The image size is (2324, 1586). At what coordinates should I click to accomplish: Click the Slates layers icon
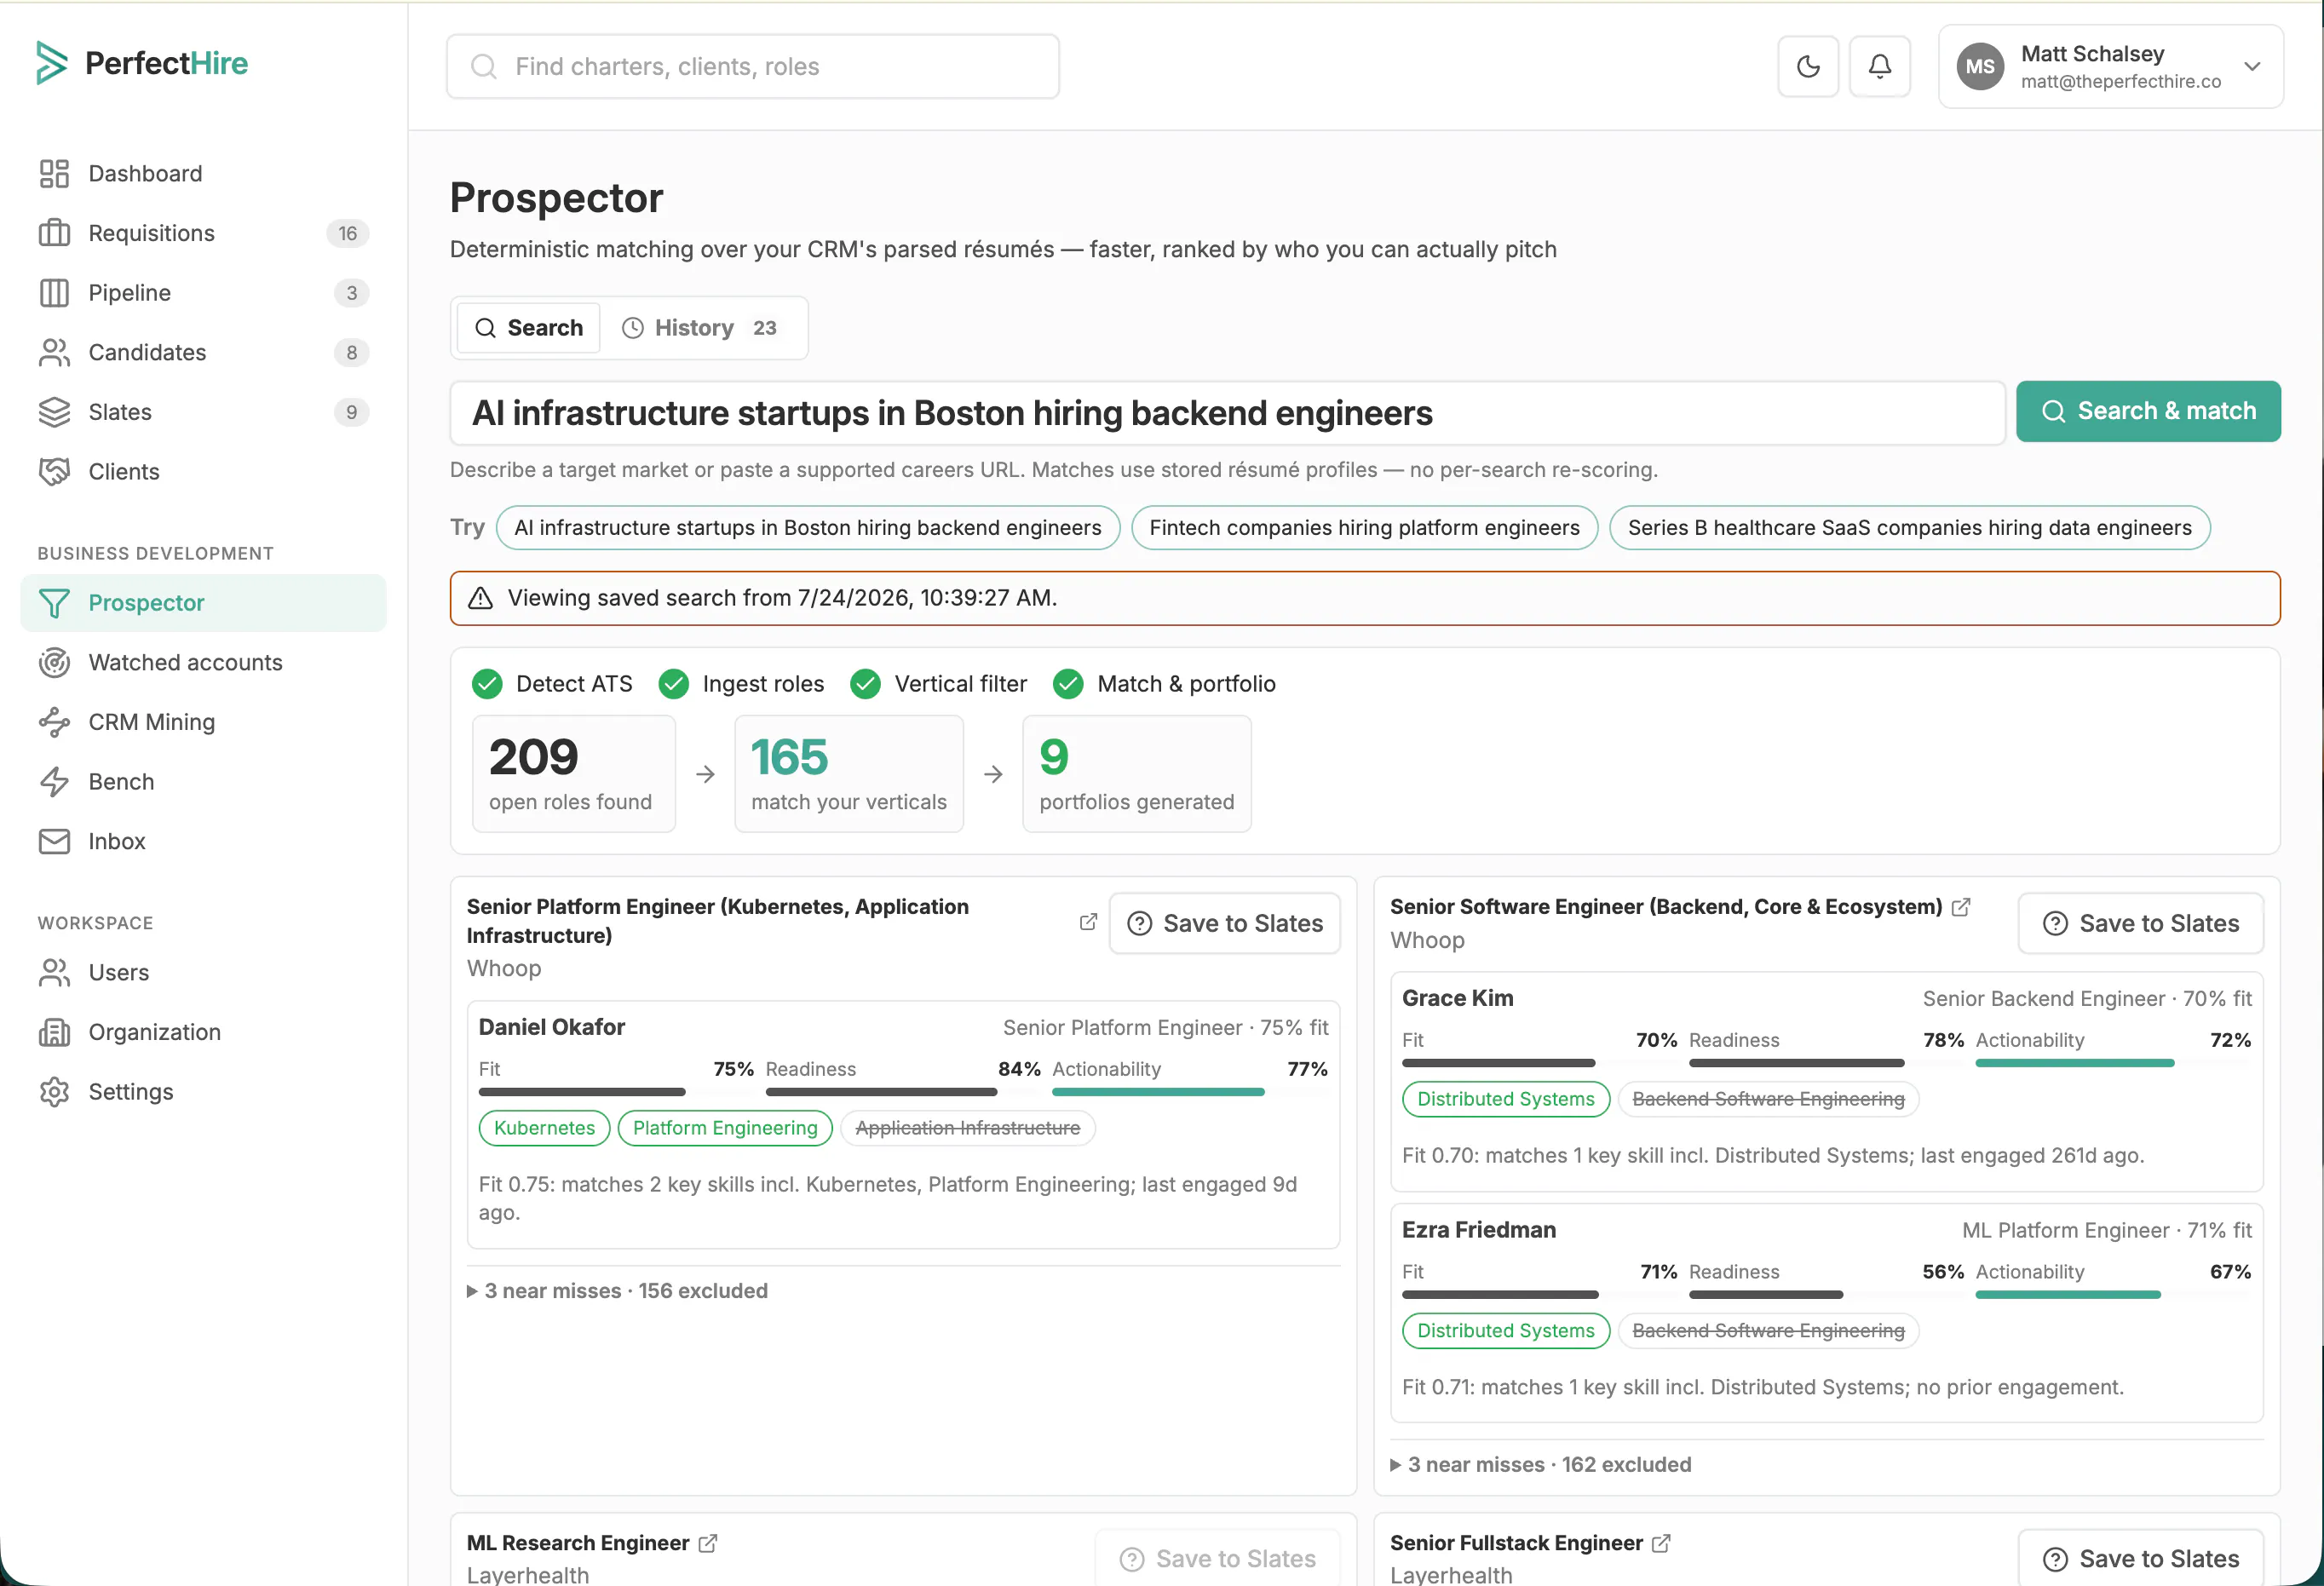pos(54,412)
